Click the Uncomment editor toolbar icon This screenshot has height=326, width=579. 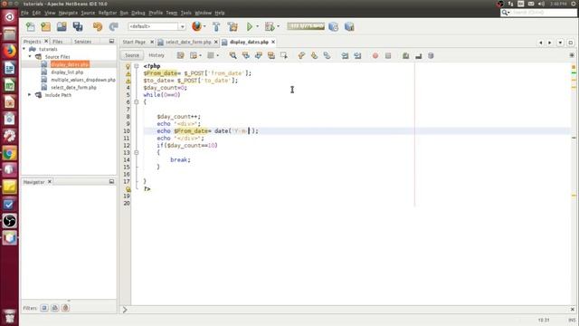(x=418, y=55)
